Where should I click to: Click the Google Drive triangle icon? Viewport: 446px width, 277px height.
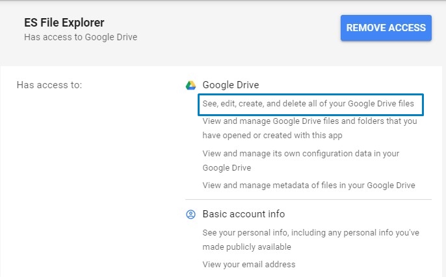point(190,85)
